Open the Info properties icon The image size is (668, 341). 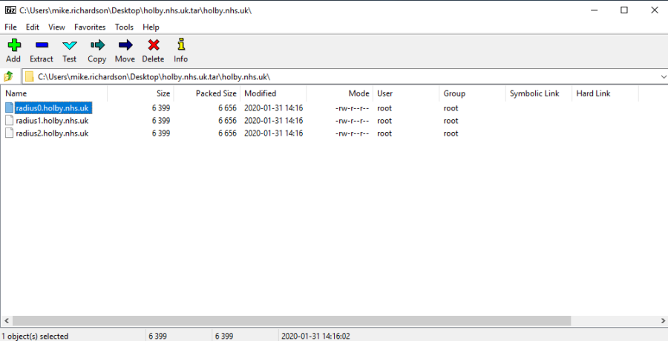pyautogui.click(x=180, y=46)
